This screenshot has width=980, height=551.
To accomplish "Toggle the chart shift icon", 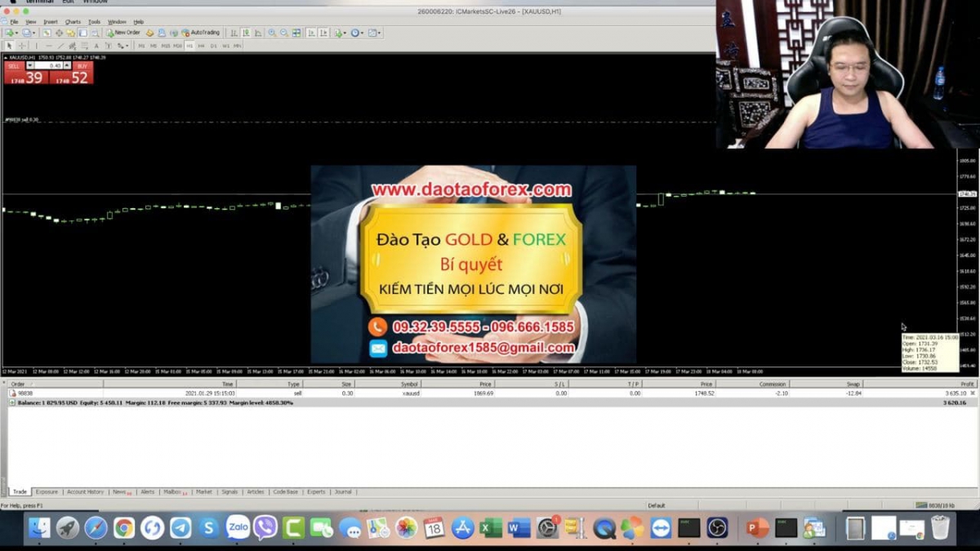I will [x=324, y=33].
